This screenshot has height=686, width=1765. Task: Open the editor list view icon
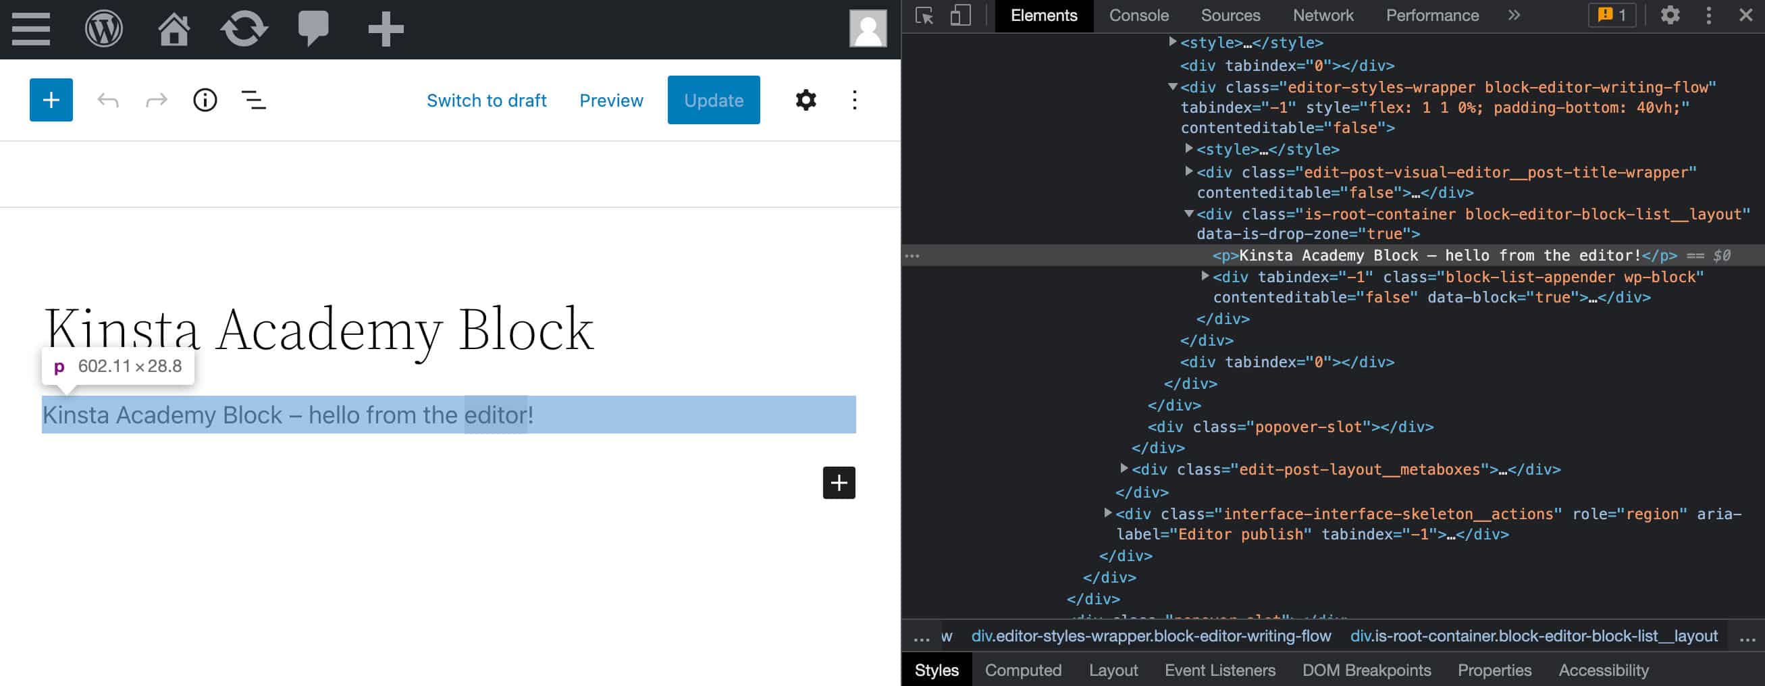coord(253,100)
